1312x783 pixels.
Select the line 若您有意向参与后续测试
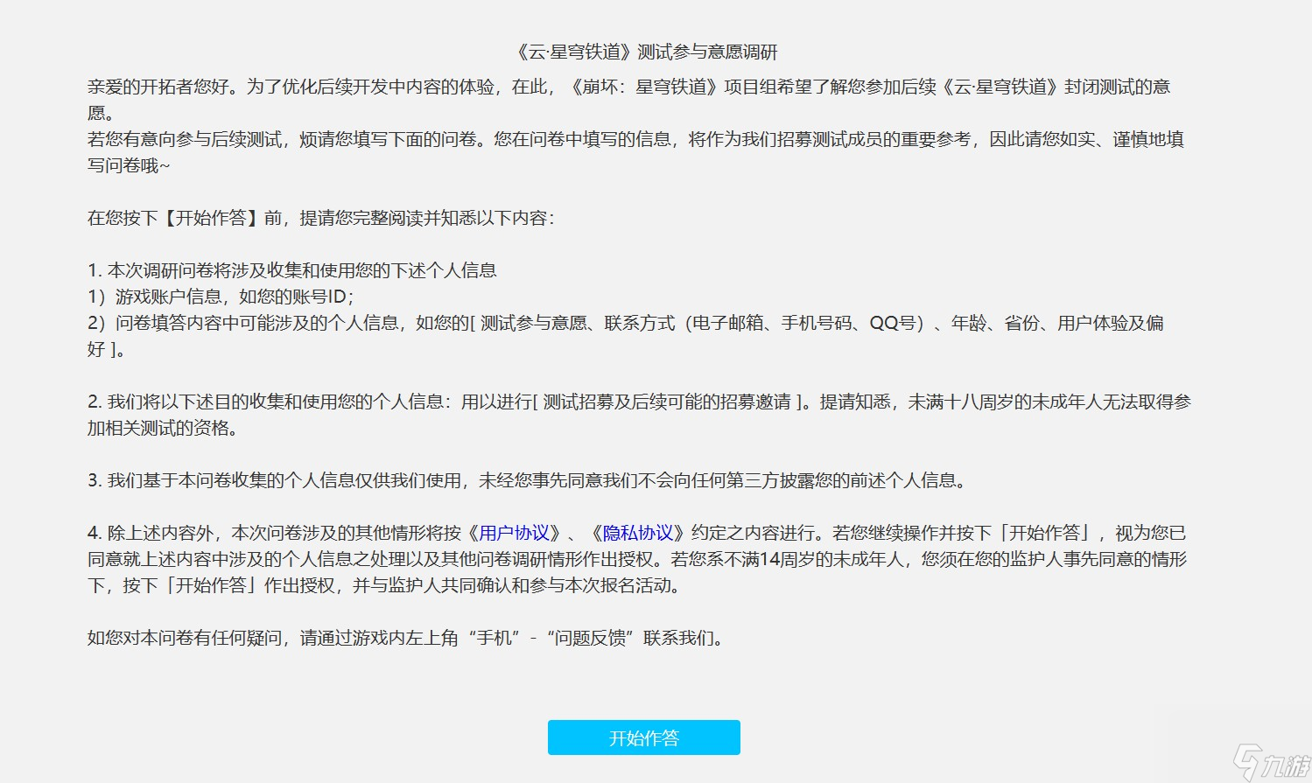coord(635,152)
